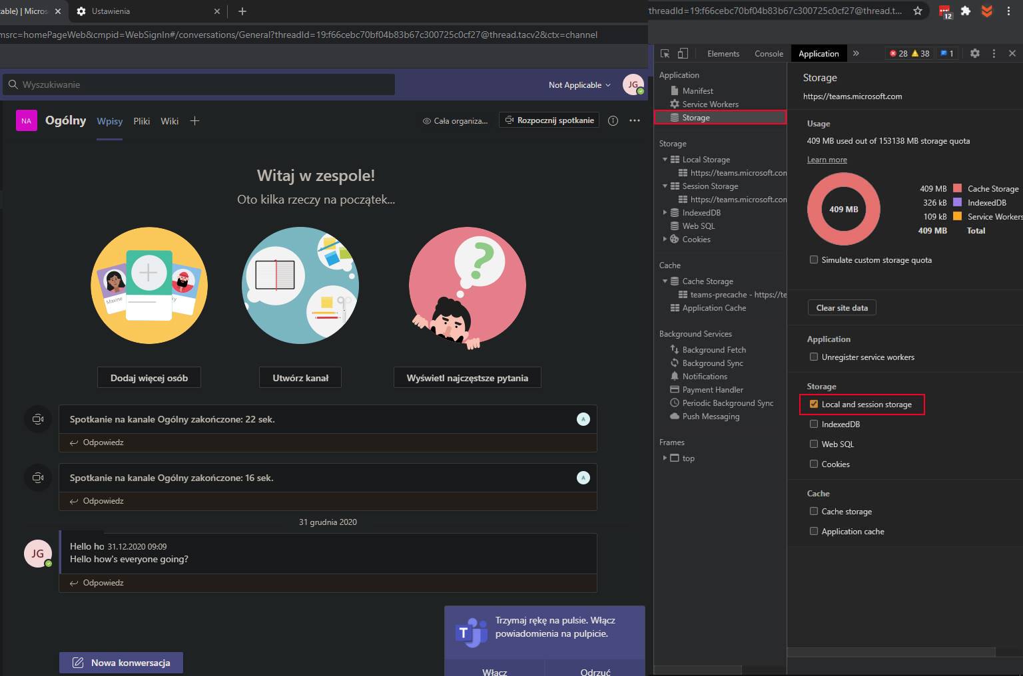This screenshot has width=1023, height=676.
Task: Click the JG avatar next to the Hello message
Action: (x=38, y=554)
